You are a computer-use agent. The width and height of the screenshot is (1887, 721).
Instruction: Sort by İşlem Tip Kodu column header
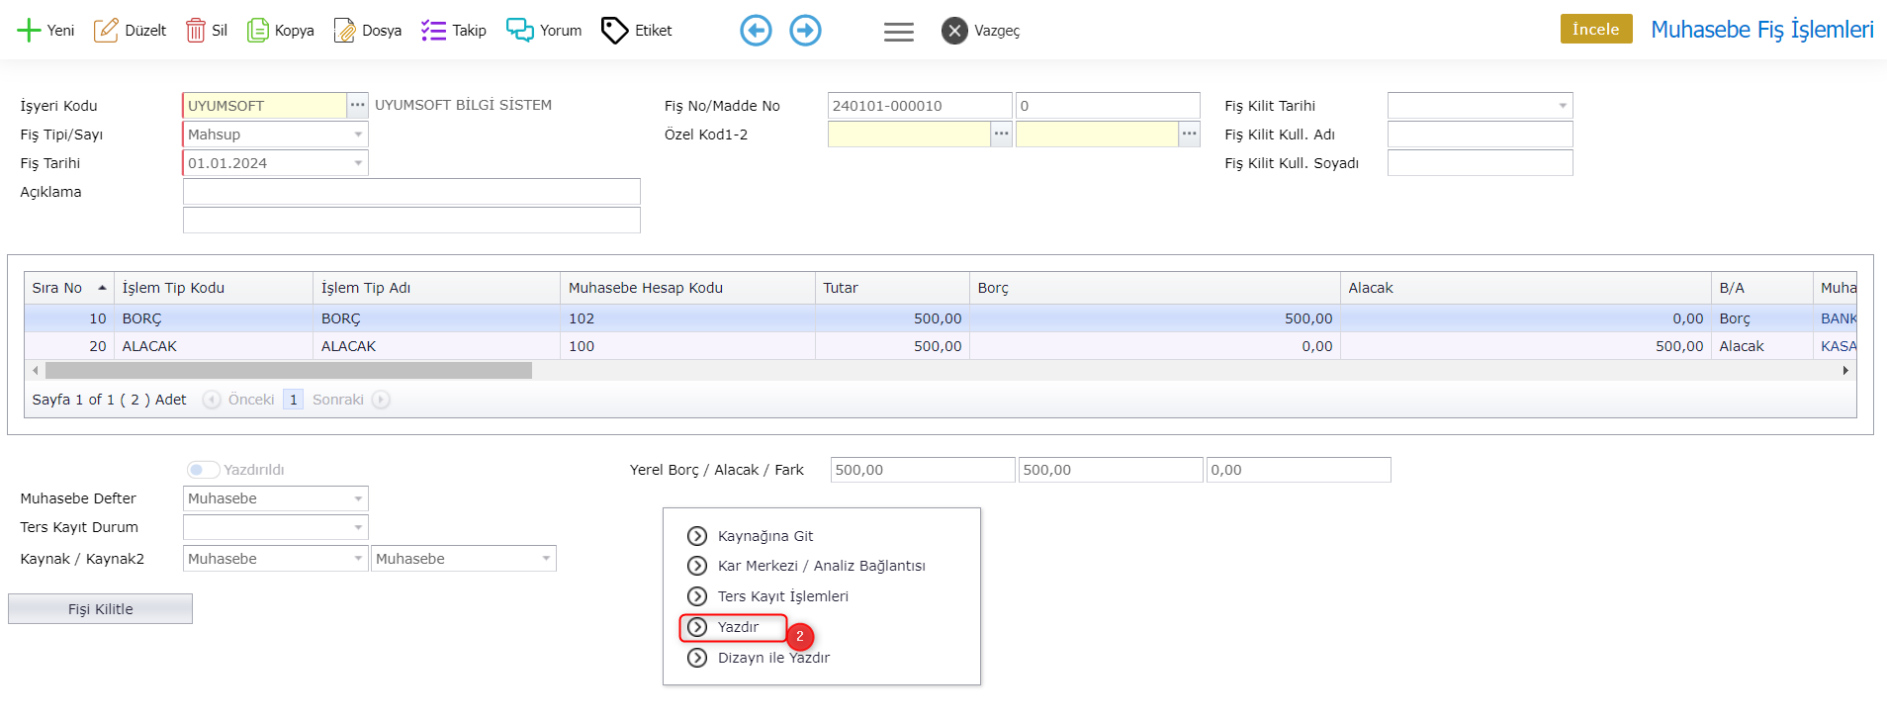click(214, 288)
